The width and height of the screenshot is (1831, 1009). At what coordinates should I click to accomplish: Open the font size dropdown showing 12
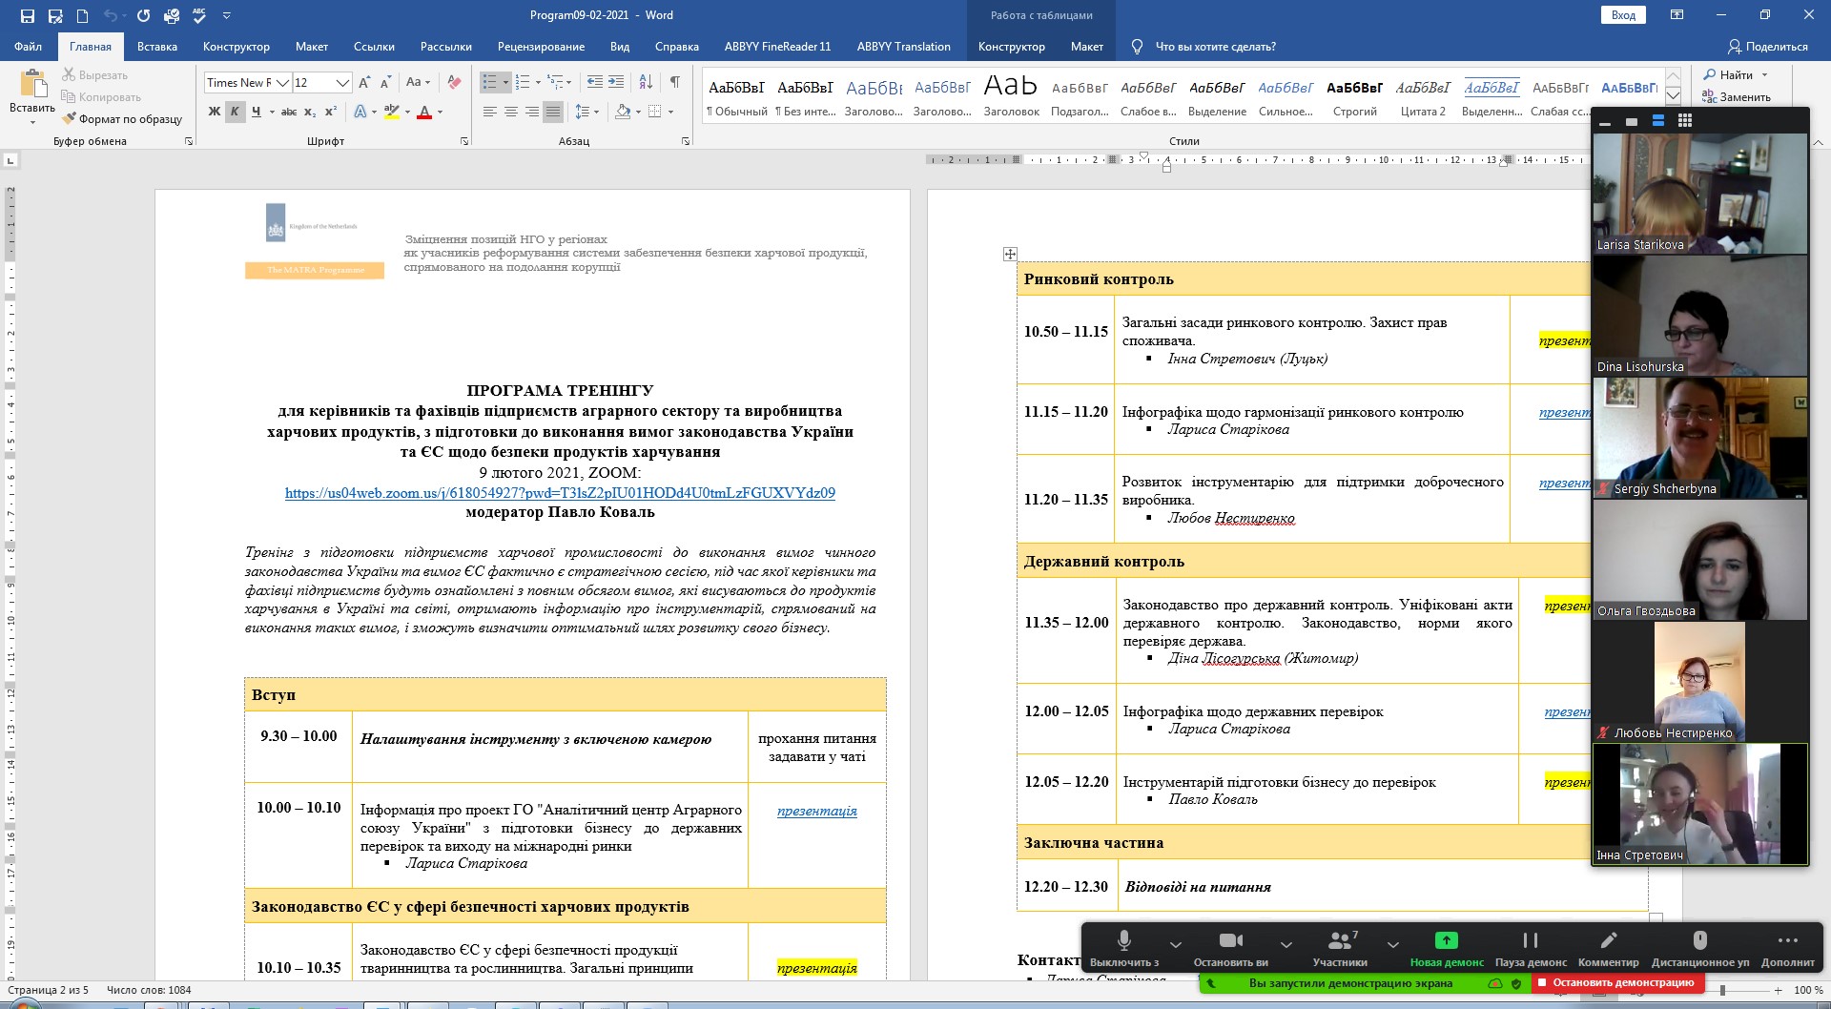(x=342, y=83)
